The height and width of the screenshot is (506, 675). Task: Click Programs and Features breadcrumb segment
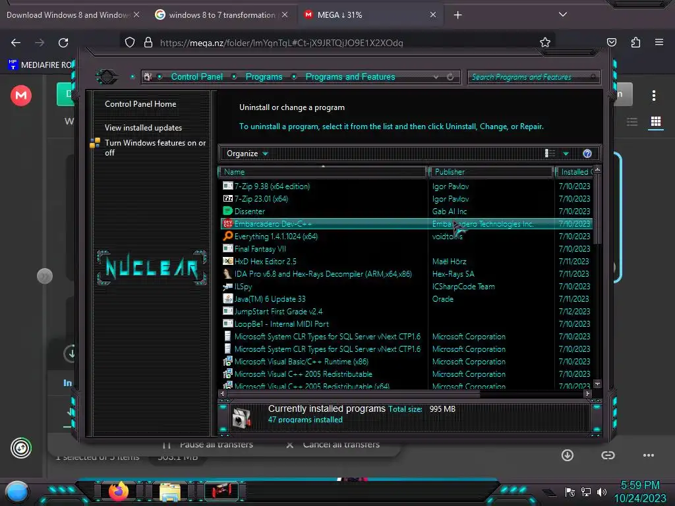pyautogui.click(x=350, y=76)
